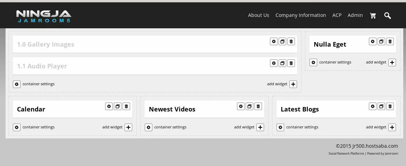The height and width of the screenshot is (166, 406).
Task: Add widget to Latest Blogs container
Action: coord(392,127)
